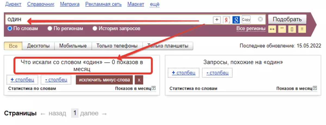Click the 'Запросы, похожие на «один»' heading

pyautogui.click(x=243, y=62)
